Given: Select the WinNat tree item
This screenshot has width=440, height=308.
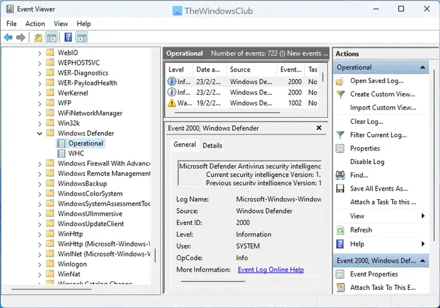Looking at the screenshot, I should coord(69,274).
